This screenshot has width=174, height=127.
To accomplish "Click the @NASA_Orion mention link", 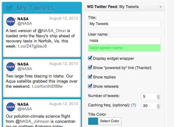I will [52, 31].
